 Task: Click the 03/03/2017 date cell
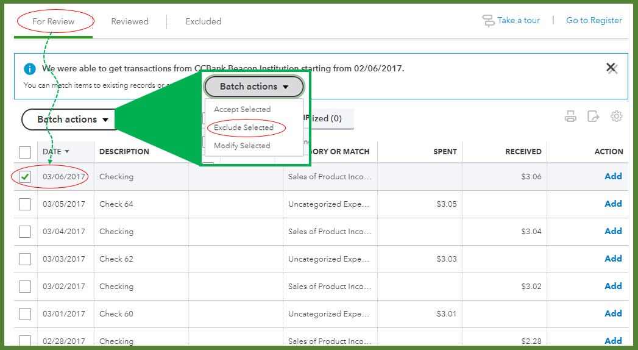click(x=64, y=259)
